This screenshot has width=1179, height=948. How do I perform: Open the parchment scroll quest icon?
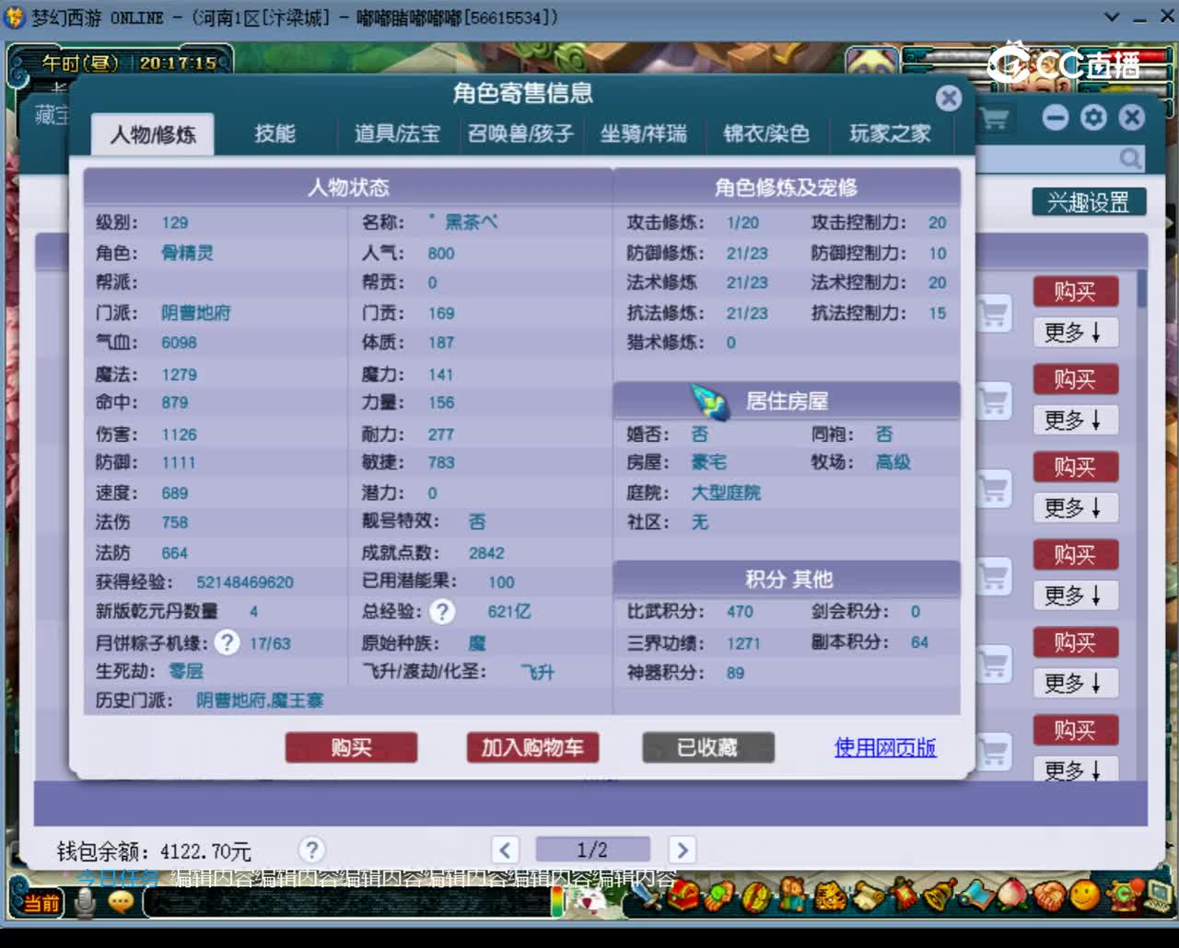click(x=869, y=896)
